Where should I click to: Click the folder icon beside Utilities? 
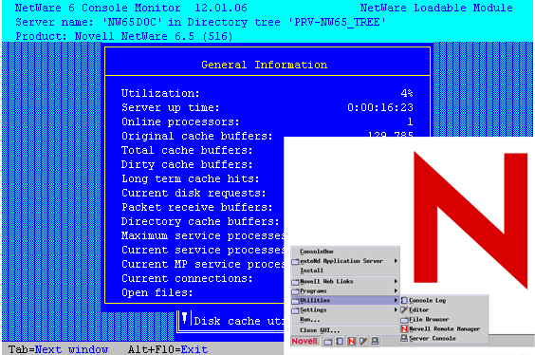coord(295,301)
